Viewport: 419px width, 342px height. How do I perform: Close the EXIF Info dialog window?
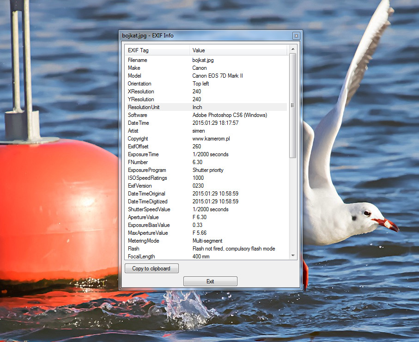pyautogui.click(x=296, y=36)
